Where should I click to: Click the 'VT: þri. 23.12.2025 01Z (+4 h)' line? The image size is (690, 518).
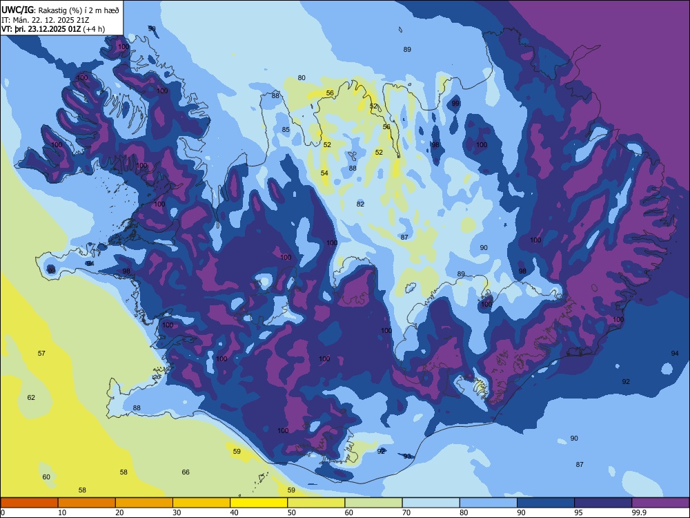53,29
